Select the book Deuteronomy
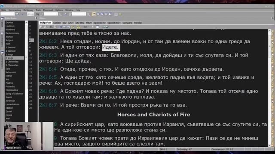The width and height of the screenshot is (275, 154). pyautogui.click(x=12, y=33)
